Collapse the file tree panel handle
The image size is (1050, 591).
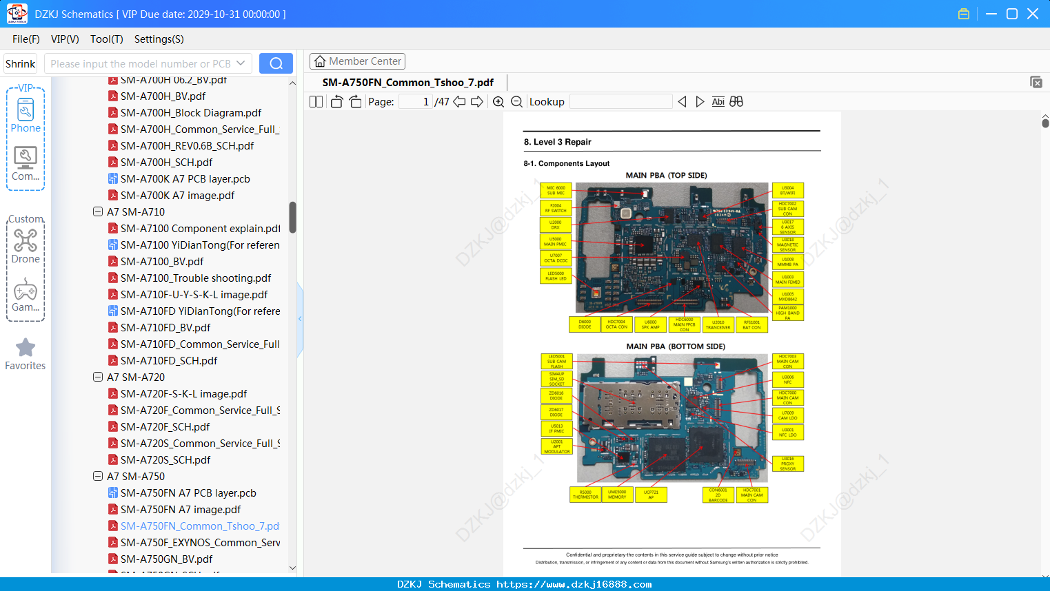click(300, 318)
